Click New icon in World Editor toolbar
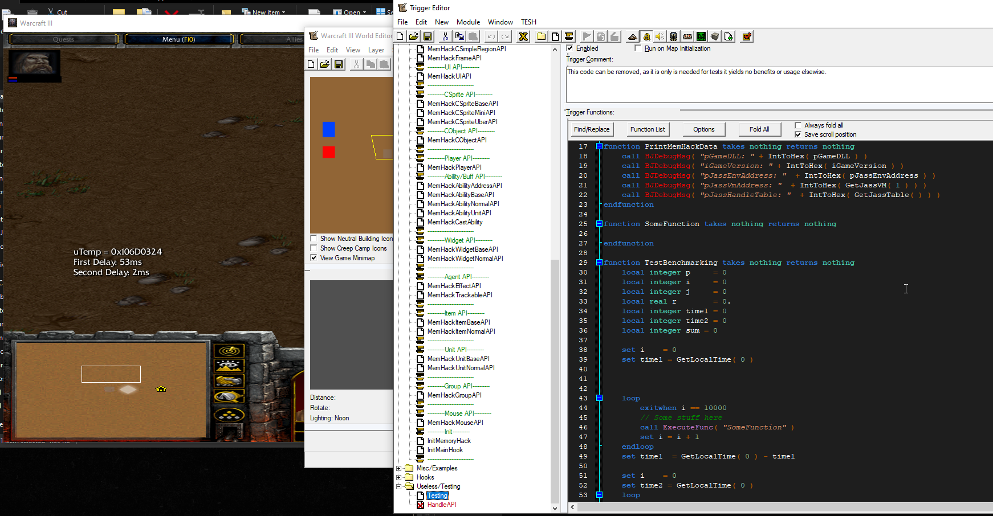This screenshot has height=516, width=993. (311, 64)
